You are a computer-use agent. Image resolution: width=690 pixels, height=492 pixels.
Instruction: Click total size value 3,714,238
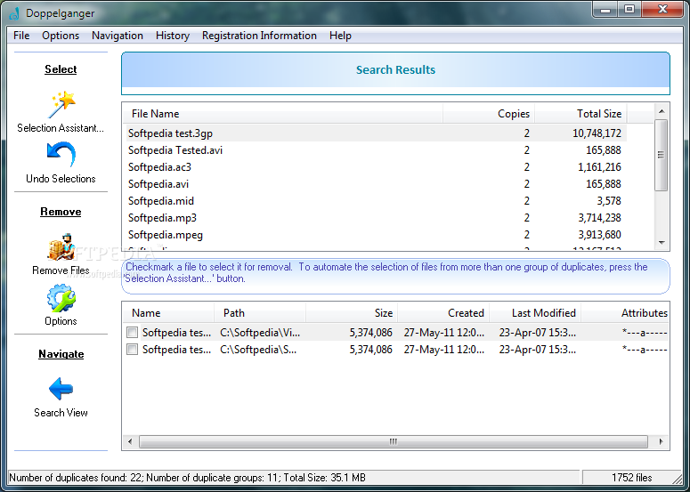(x=599, y=218)
